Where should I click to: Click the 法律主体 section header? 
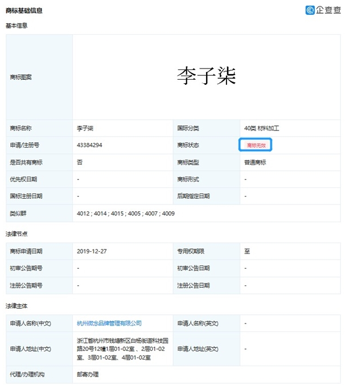pyautogui.click(x=17, y=306)
